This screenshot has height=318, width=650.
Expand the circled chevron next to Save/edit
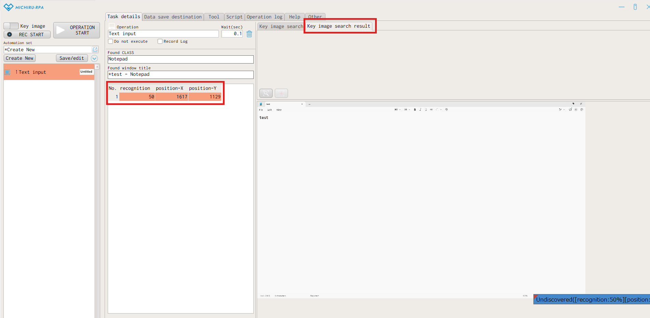[94, 58]
